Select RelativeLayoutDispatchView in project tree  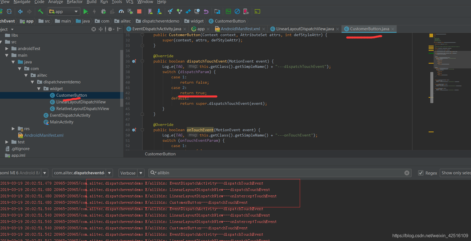[83, 109]
